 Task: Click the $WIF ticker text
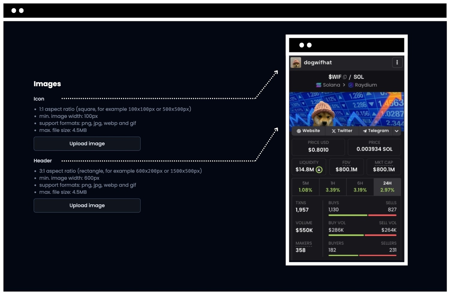[x=335, y=77]
